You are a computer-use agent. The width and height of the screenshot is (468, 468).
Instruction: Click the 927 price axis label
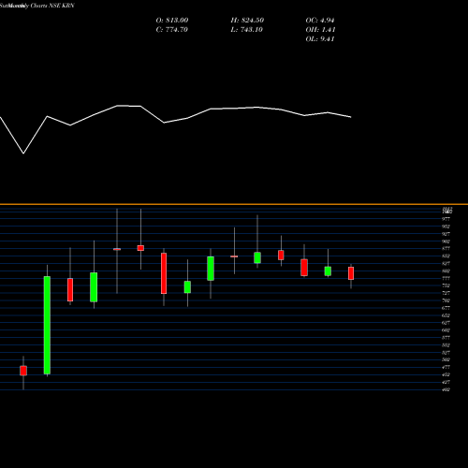point(446,234)
